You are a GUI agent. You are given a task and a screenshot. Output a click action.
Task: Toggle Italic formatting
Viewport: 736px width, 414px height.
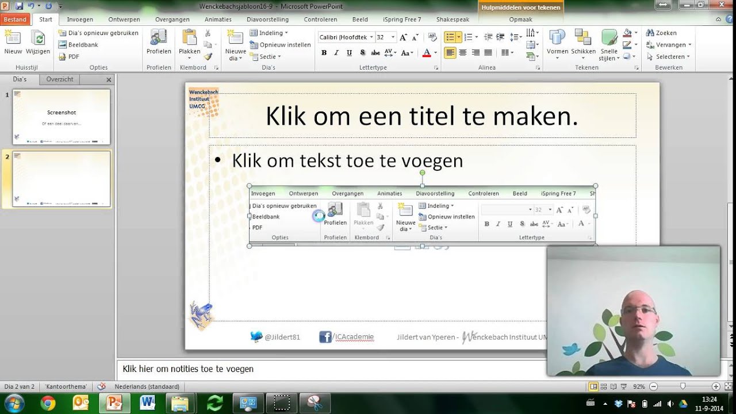(x=336, y=52)
